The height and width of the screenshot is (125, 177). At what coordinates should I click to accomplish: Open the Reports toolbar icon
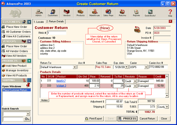136,13
